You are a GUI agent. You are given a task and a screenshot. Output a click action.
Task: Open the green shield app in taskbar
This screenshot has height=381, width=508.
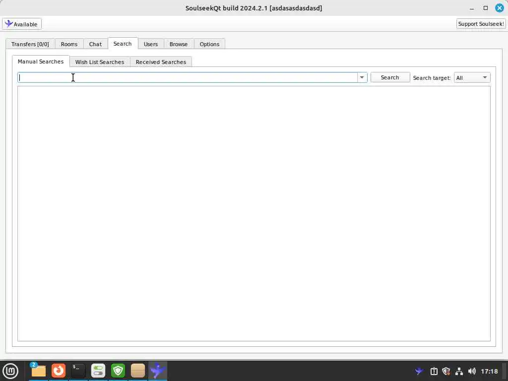[x=118, y=371]
